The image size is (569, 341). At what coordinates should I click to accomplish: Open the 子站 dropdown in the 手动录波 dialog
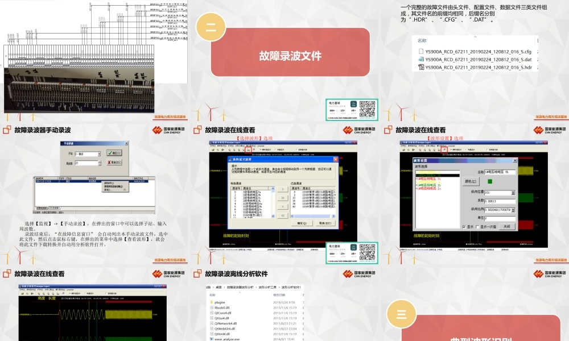click(x=99, y=153)
